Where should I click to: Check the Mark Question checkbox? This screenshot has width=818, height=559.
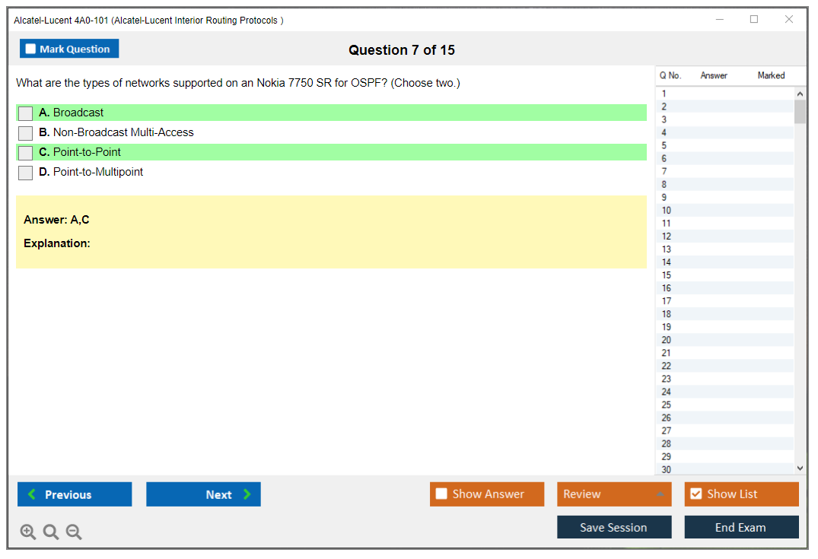[x=31, y=49]
